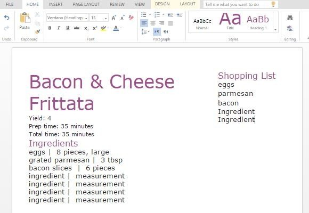The height and width of the screenshot is (213, 309).
Task: Open the font color dropdown arrow
Action: tap(121, 28)
